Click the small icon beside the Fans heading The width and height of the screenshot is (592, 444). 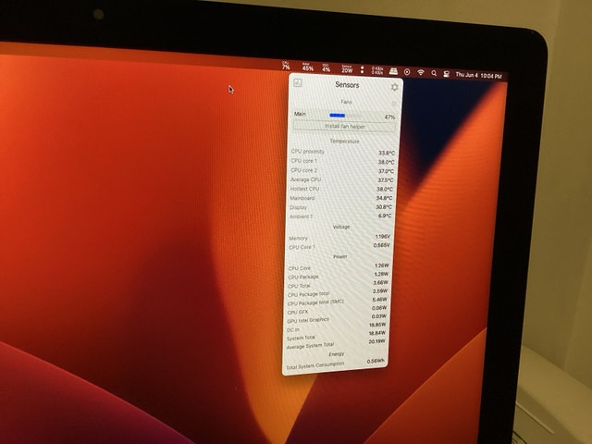(394, 104)
